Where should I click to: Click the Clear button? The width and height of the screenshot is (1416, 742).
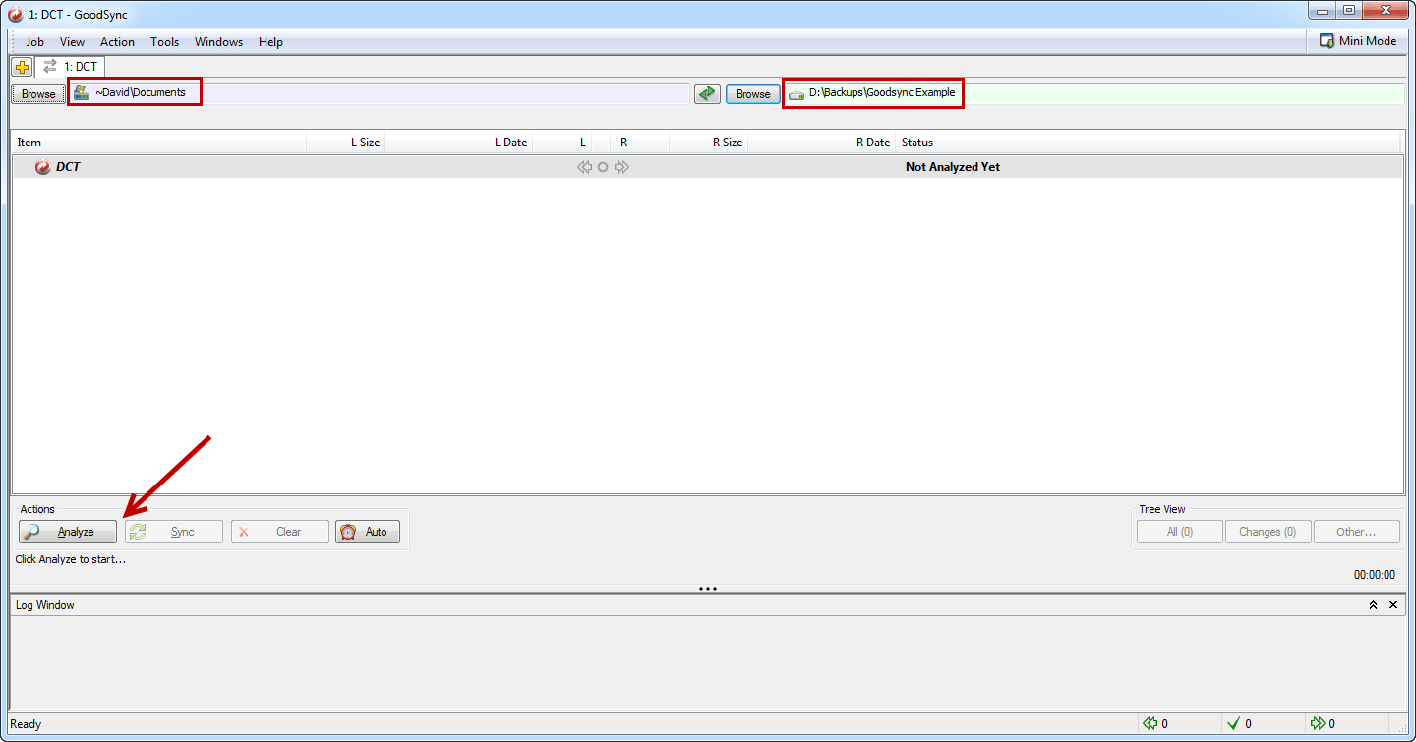pyautogui.click(x=280, y=532)
